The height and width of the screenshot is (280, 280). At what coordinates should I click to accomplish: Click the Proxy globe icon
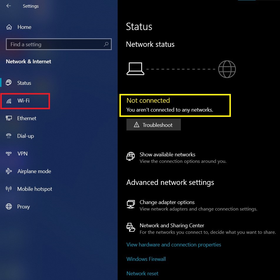[9, 206]
